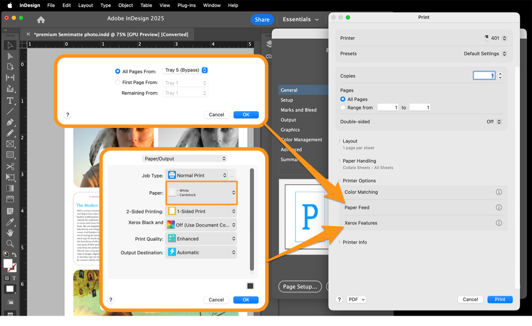Open Presets Default Settings dropdown
Screen dimensions: 532x326
click(485, 54)
